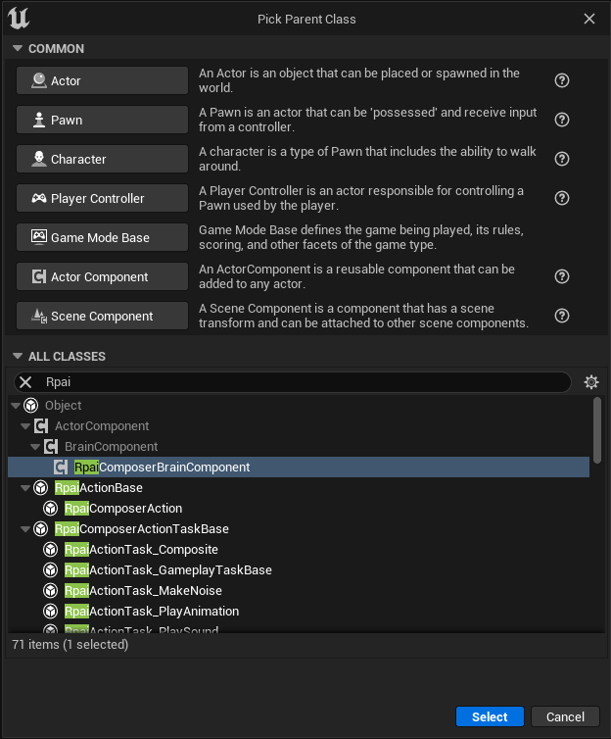
Task: Click the help icon for Pawn class
Action: 562,120
